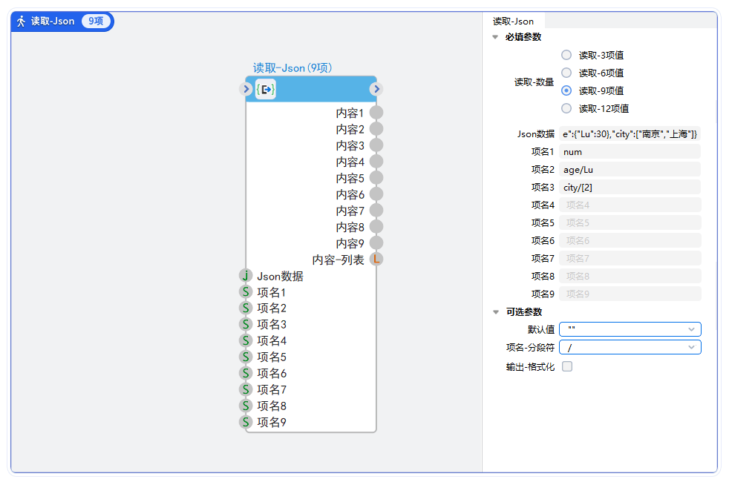Click the Json数据 input field
Image resolution: width=729 pixels, height=482 pixels.
[630, 133]
